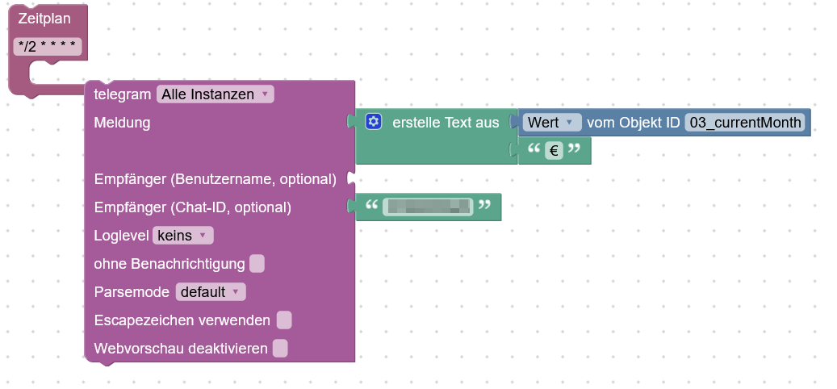Image resolution: width=837 pixels, height=389 pixels.
Task: Click the 'Meldung' label on telegram block
Action: click(122, 123)
